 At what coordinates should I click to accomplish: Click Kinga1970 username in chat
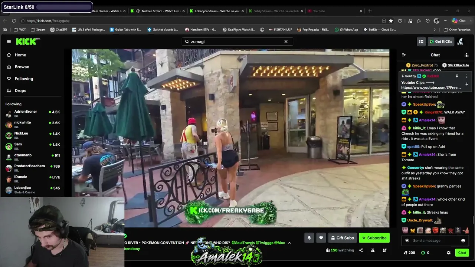coord(433,112)
